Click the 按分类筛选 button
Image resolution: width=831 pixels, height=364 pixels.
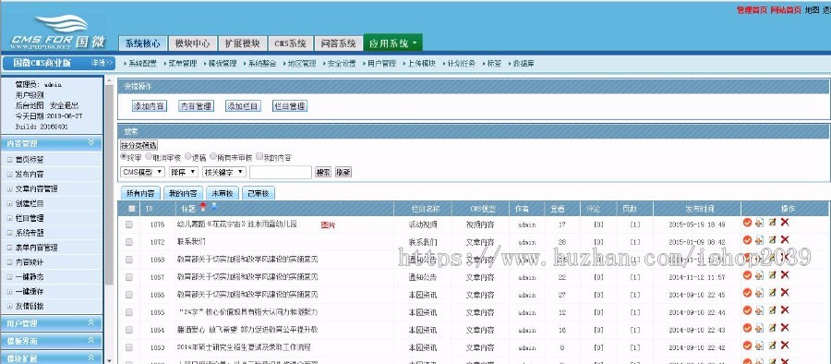138,145
